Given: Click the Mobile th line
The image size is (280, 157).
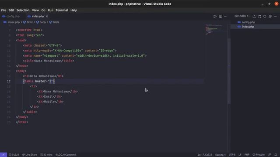Looking at the screenshot, I should 50,102.
